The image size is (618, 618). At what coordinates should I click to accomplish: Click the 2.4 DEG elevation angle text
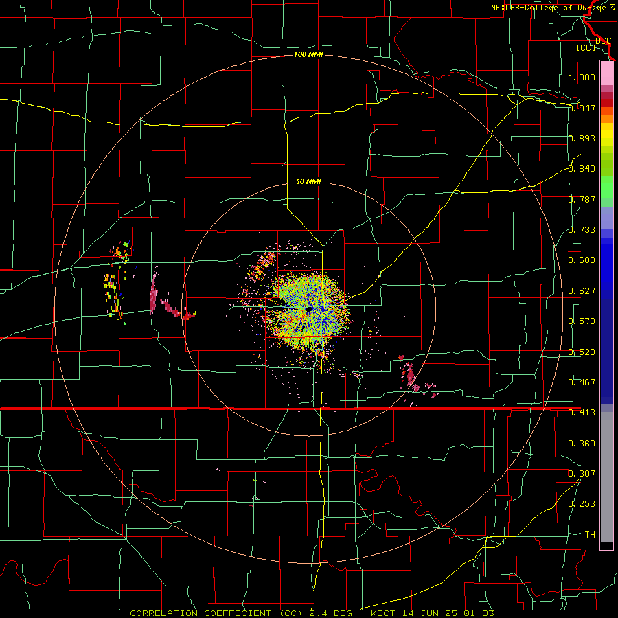coord(331,613)
